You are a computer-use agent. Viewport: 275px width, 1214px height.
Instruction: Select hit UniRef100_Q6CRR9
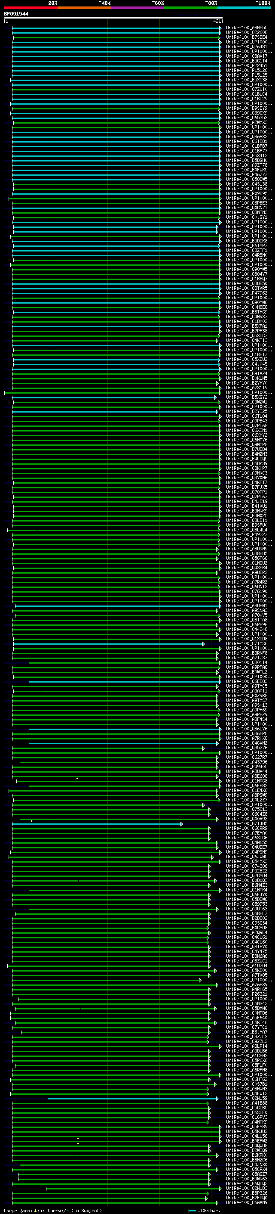click(246, 829)
